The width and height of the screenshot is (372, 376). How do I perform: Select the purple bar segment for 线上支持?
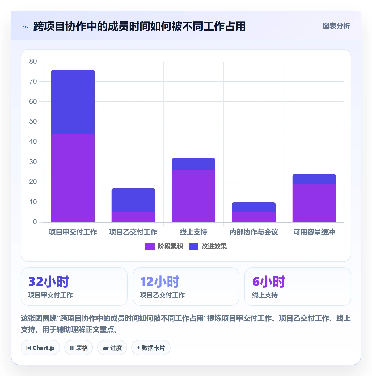coord(193,196)
